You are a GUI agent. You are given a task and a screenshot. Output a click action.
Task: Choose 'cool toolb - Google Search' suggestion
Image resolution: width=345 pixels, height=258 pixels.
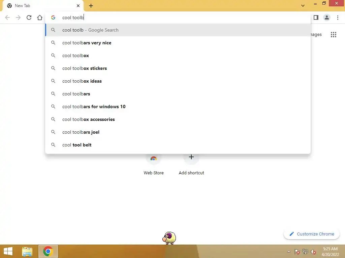coord(178,30)
